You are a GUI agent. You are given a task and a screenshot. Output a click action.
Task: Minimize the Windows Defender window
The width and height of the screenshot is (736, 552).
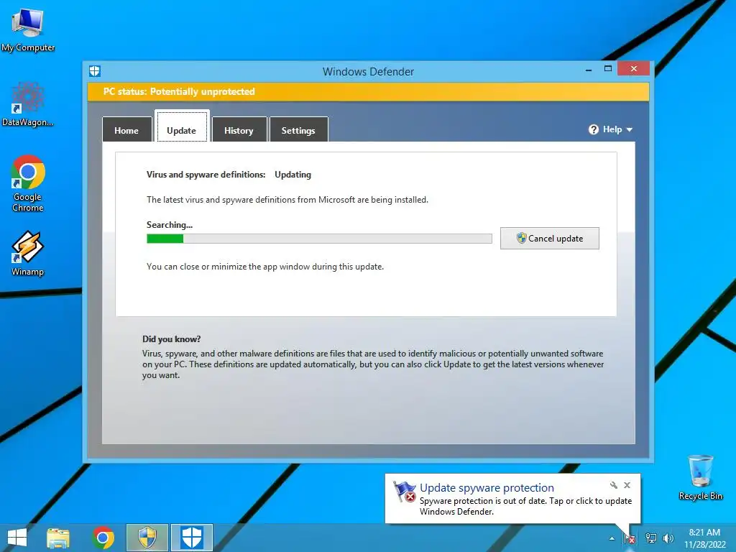[589, 70]
